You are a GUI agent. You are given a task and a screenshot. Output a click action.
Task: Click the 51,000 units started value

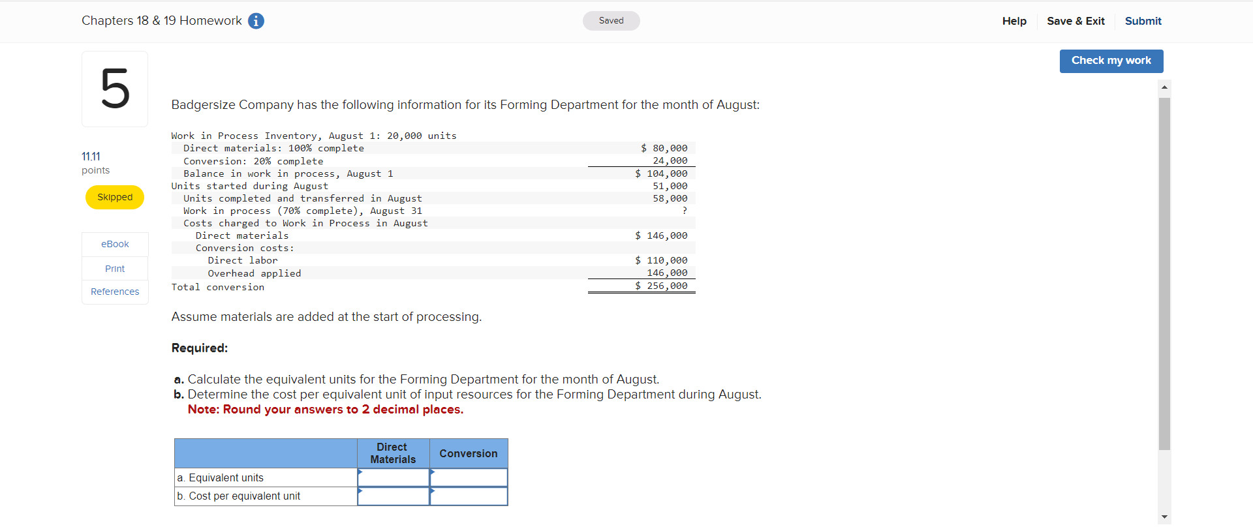(670, 186)
